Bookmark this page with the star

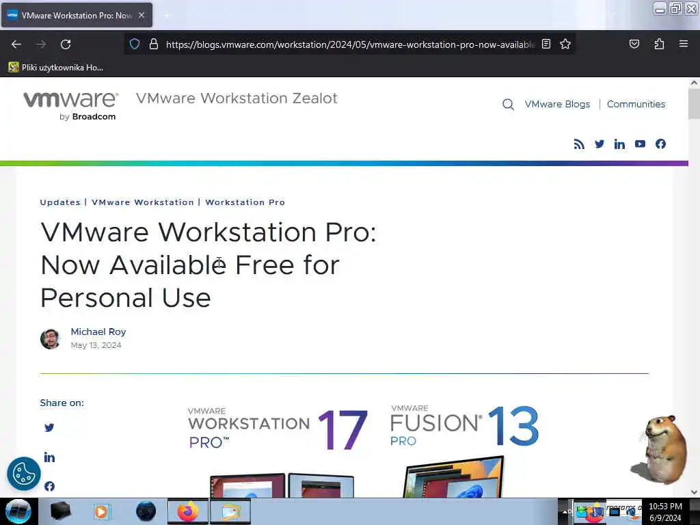point(565,44)
